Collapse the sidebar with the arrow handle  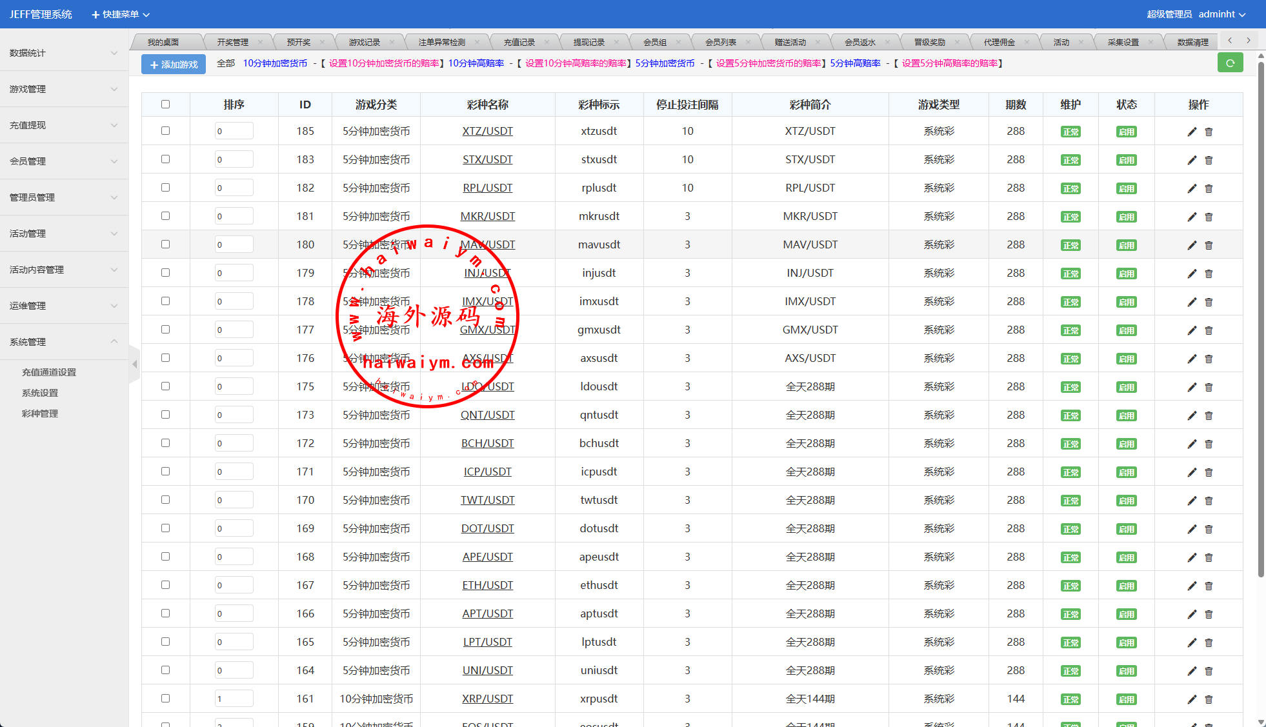(134, 364)
